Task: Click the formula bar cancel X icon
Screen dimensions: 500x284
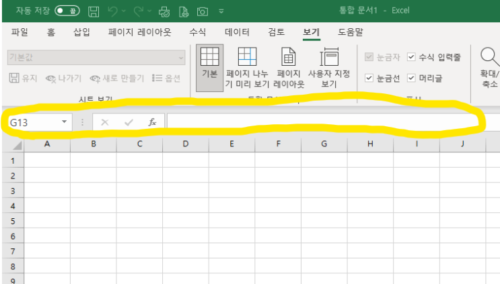Action: coord(104,122)
